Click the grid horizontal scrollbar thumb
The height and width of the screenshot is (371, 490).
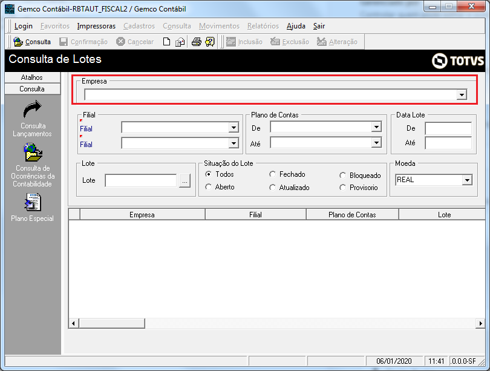111,323
